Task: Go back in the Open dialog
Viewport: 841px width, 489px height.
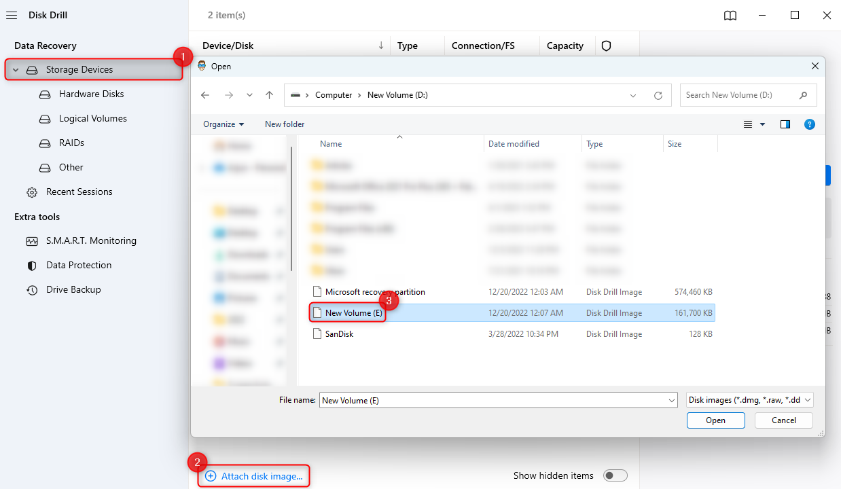Action: [205, 95]
